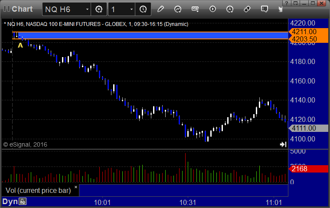Click the 10:31 time axis label
The width and height of the screenshot is (330, 208).
pos(188,202)
